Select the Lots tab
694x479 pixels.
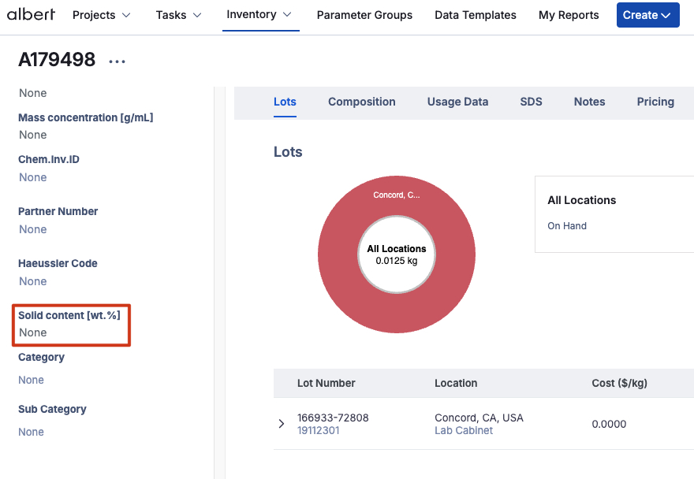(285, 102)
